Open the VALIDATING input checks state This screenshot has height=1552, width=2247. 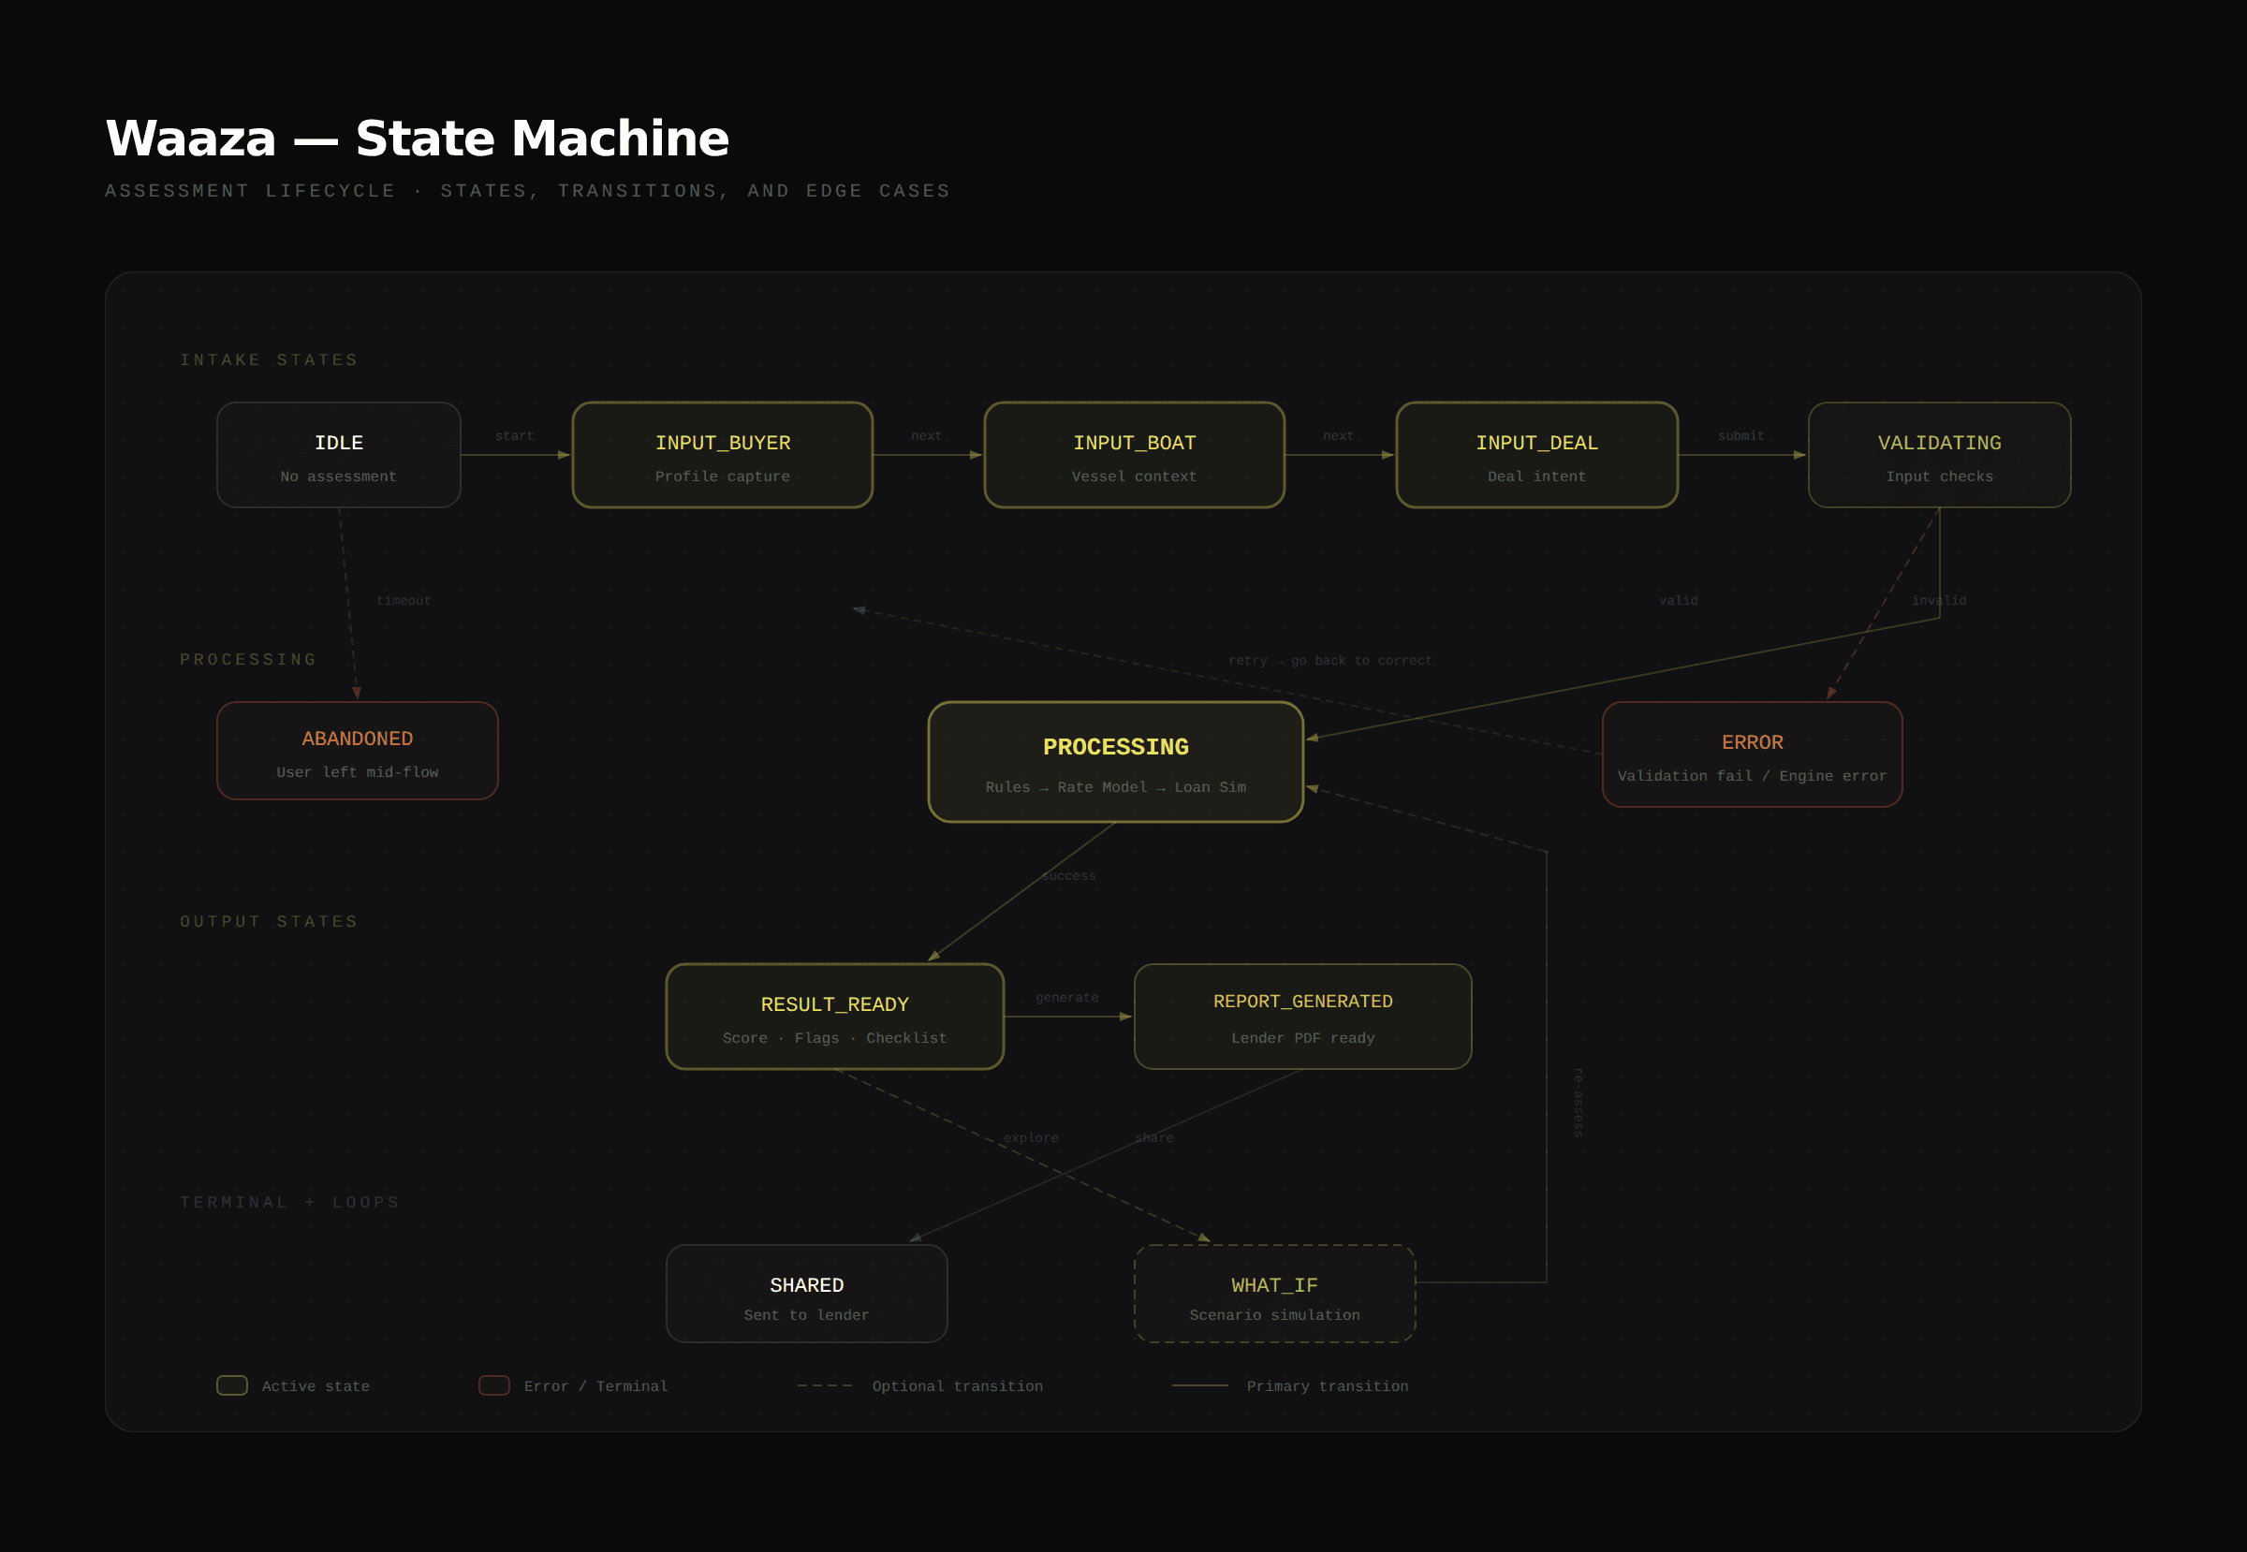[1939, 455]
